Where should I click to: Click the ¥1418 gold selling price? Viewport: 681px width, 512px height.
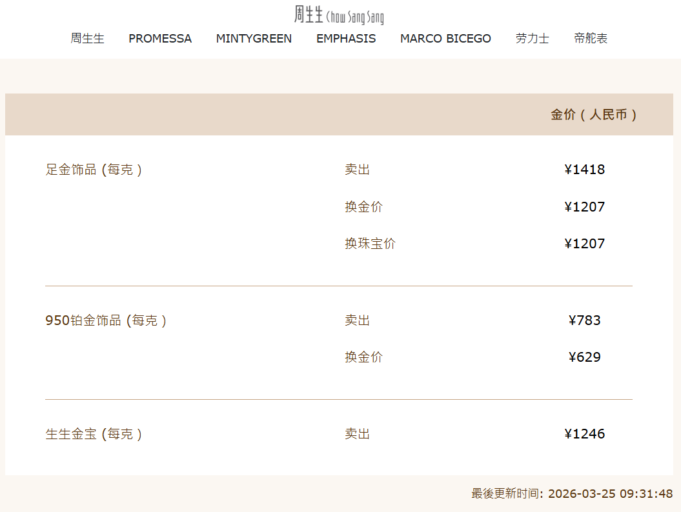pos(584,170)
